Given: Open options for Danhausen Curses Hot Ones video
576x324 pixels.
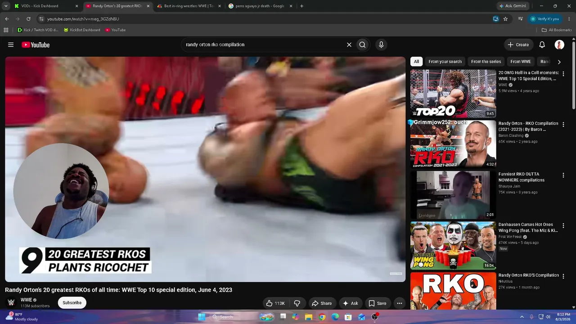Looking at the screenshot, I should click(x=563, y=226).
